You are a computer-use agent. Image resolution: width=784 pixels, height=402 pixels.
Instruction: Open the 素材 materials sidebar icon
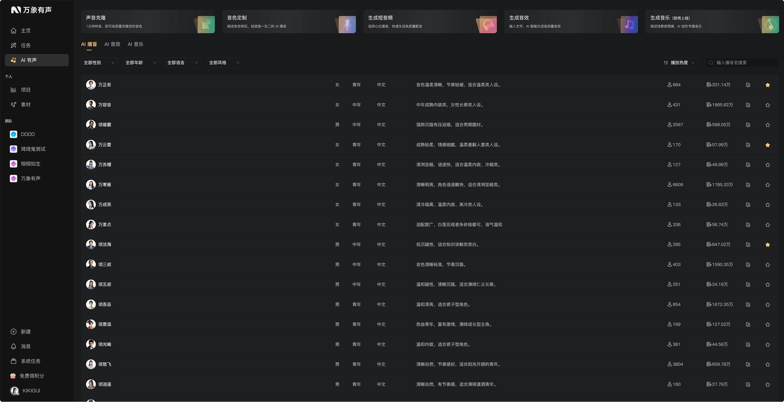[13, 105]
